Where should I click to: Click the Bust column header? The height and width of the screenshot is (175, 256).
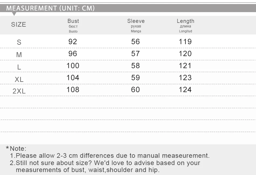pos(73,26)
